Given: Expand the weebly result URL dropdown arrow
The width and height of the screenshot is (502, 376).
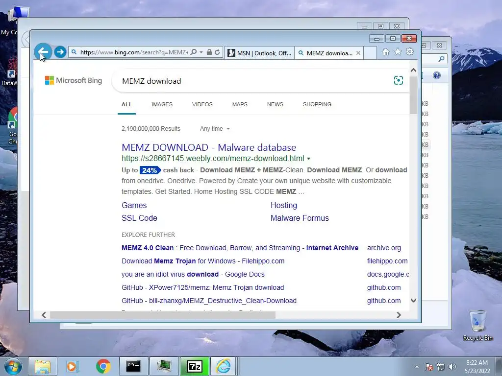Looking at the screenshot, I should (x=309, y=159).
